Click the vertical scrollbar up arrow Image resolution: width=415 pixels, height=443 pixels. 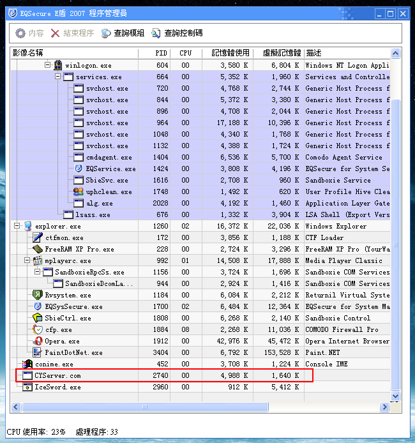[x=395, y=53]
